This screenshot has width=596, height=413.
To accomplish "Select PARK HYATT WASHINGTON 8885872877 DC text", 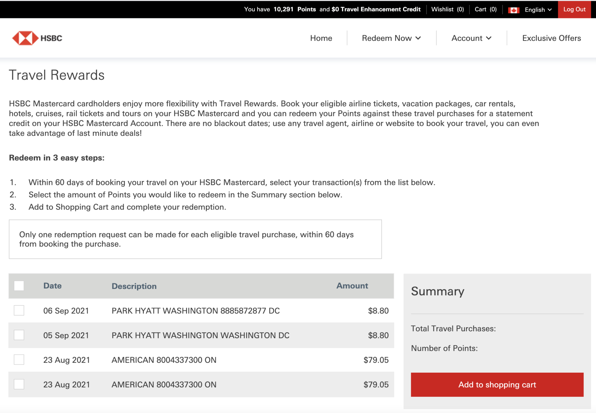I will 196,311.
